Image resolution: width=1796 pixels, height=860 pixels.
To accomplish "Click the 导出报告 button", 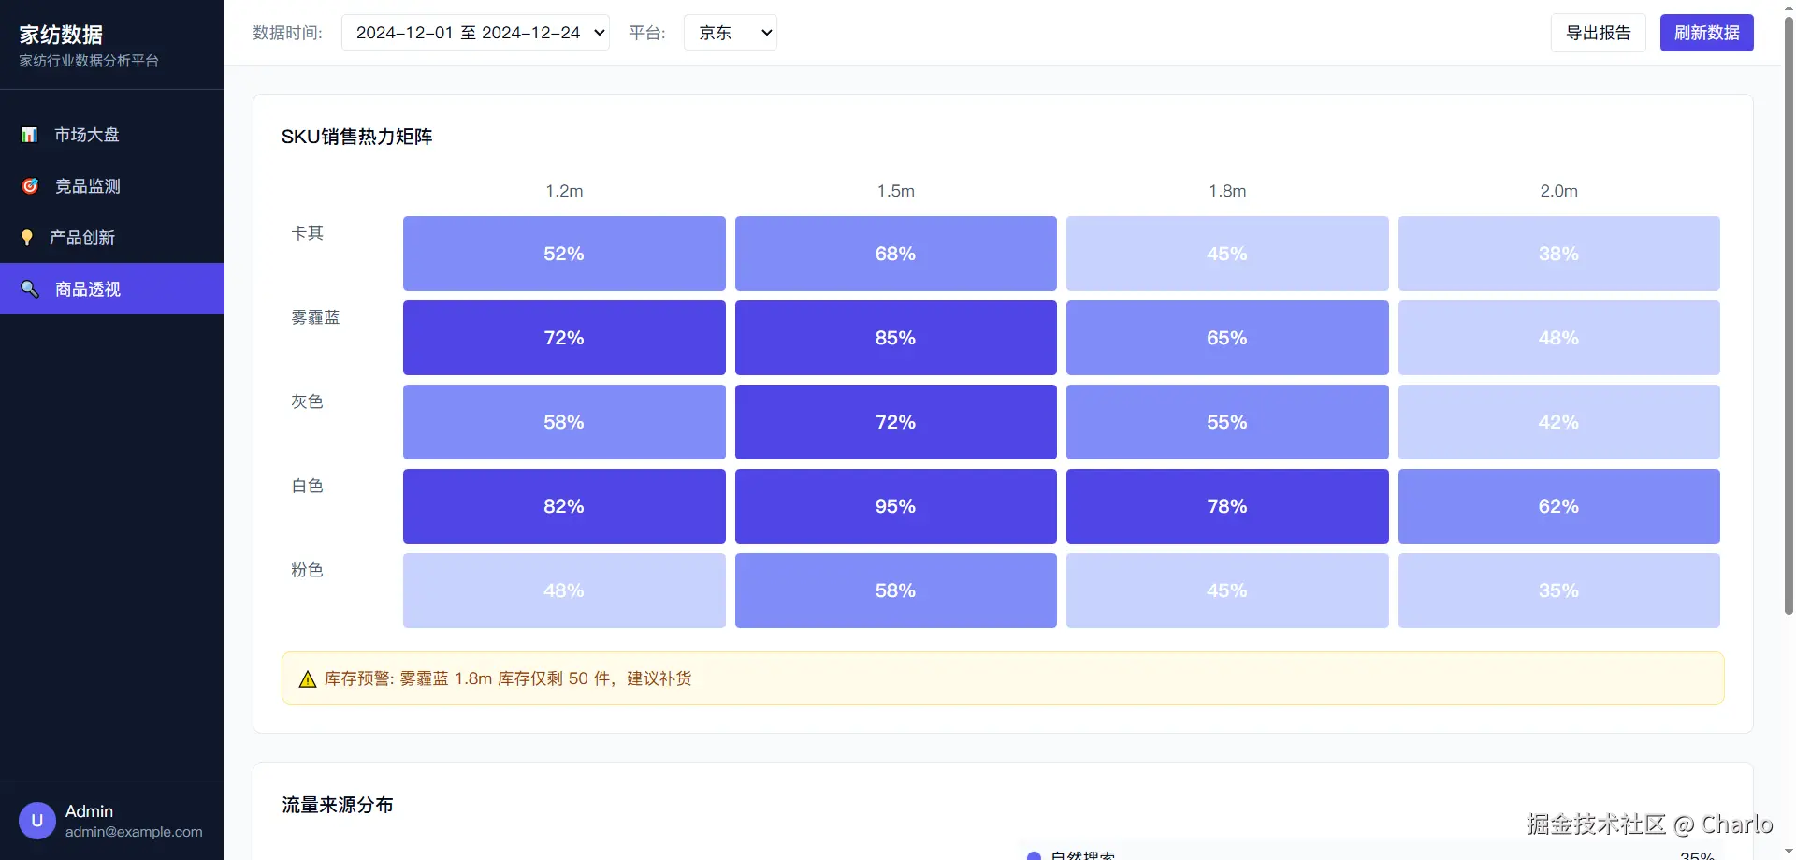I will (1598, 33).
